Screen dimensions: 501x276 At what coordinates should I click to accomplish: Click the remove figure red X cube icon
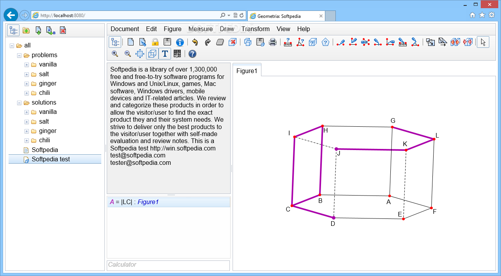232,42
